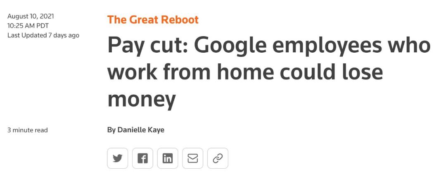
Task: Click the word money in headline
Action: 141,100
